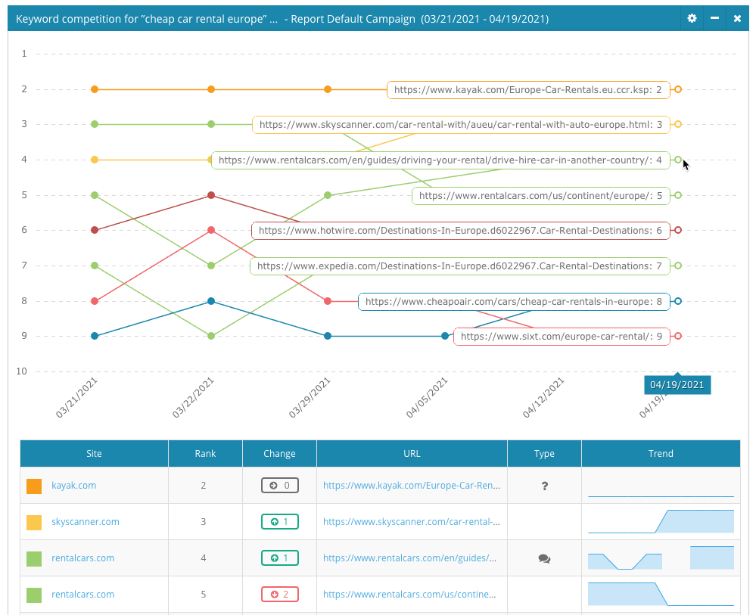
Task: Click the kayak Europe-Car-Rentals URL in the table
Action: (412, 485)
